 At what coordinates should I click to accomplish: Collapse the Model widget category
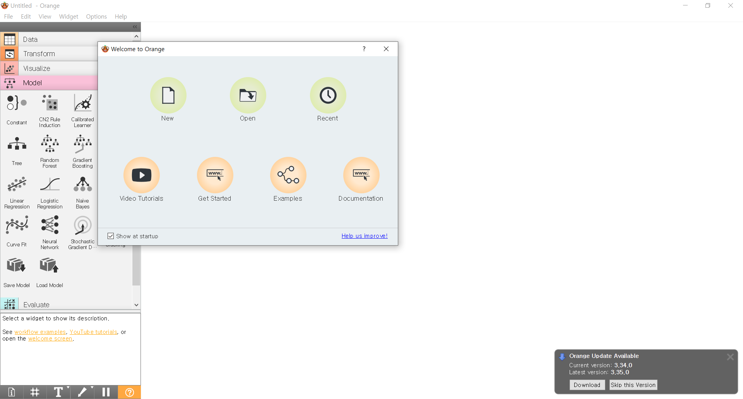[49, 83]
